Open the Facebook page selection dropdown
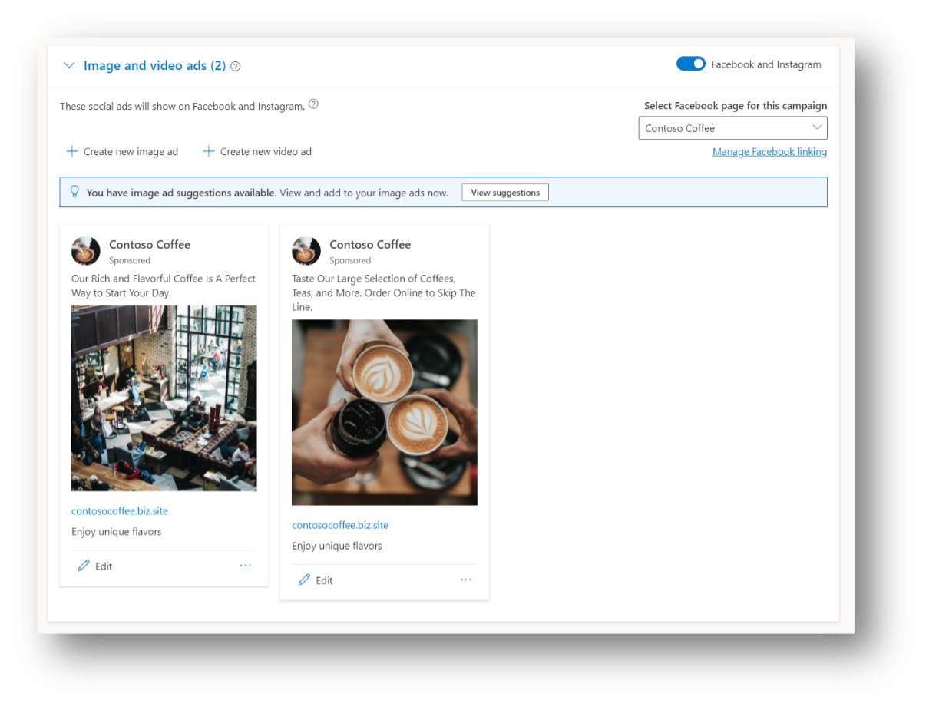This screenshot has height=710, width=929. [732, 127]
